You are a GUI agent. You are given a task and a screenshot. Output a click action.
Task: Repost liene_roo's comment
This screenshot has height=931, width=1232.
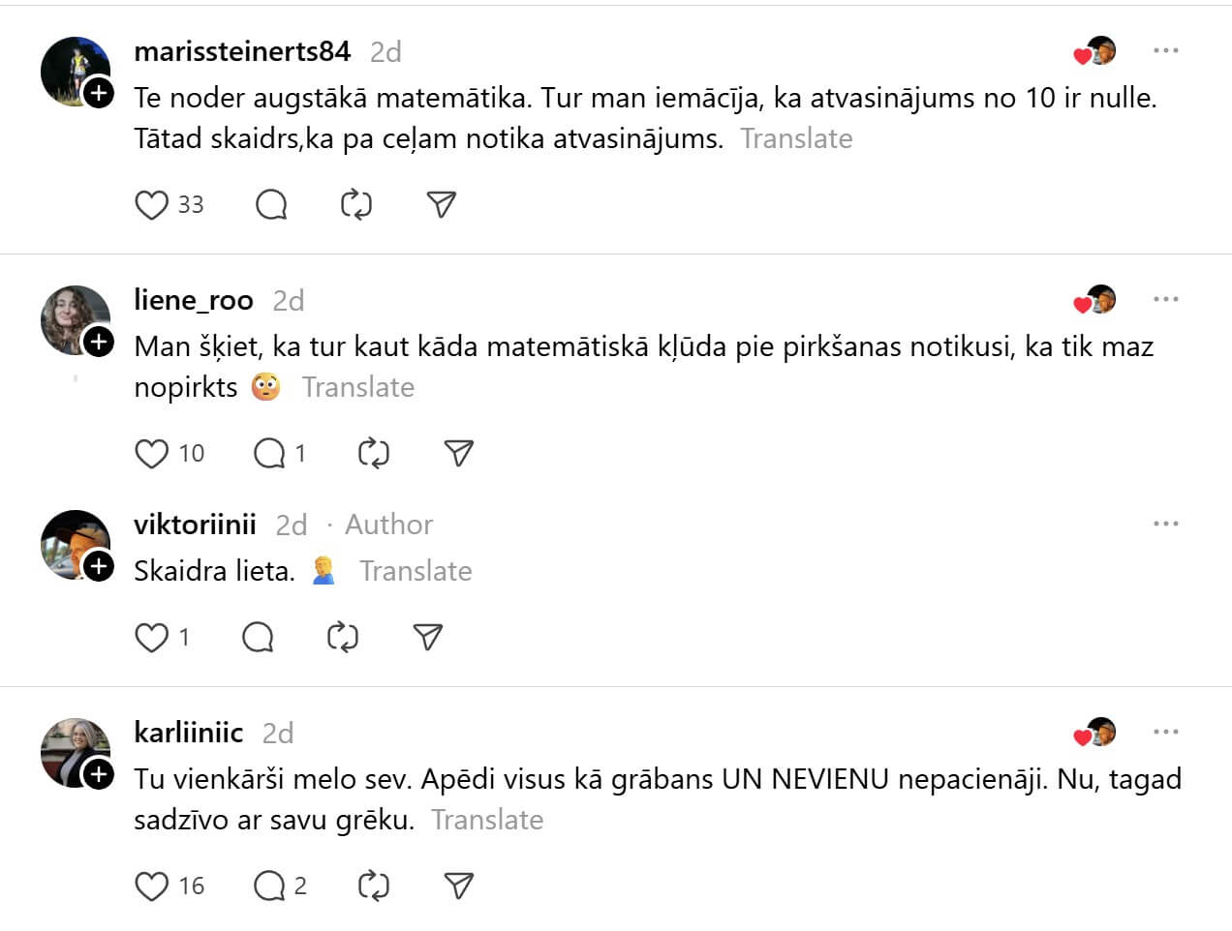click(x=373, y=454)
